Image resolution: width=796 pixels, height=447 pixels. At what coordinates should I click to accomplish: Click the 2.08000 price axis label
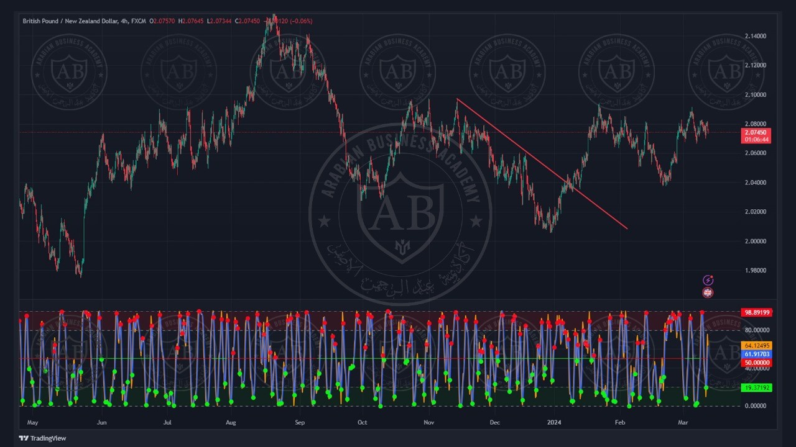pyautogui.click(x=756, y=124)
